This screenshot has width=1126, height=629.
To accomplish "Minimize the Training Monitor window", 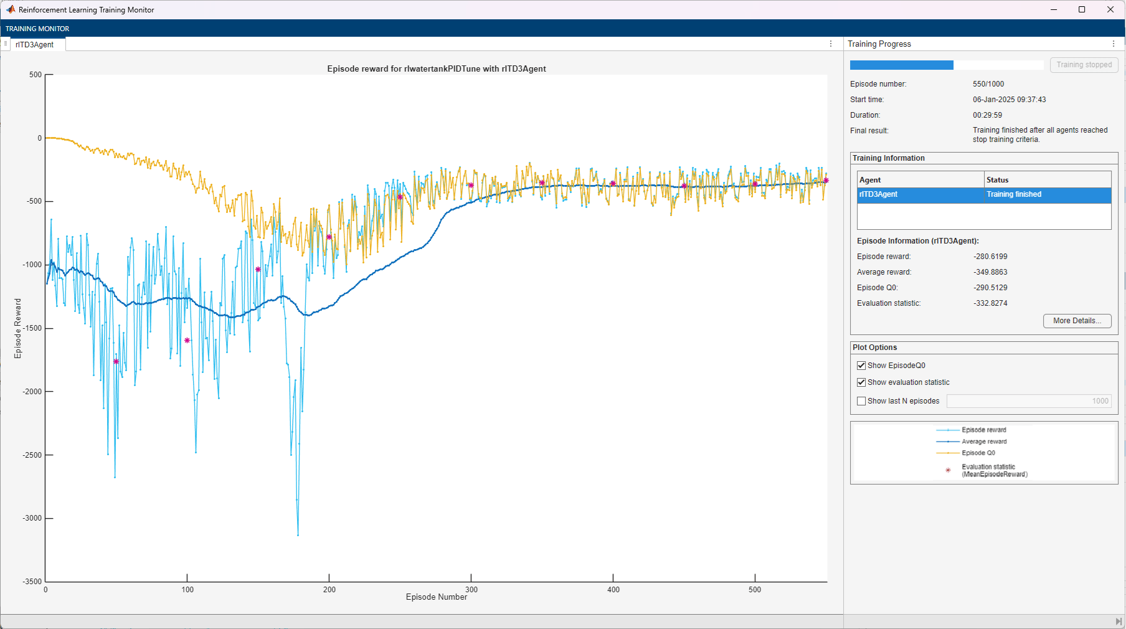I will click(x=1054, y=9).
